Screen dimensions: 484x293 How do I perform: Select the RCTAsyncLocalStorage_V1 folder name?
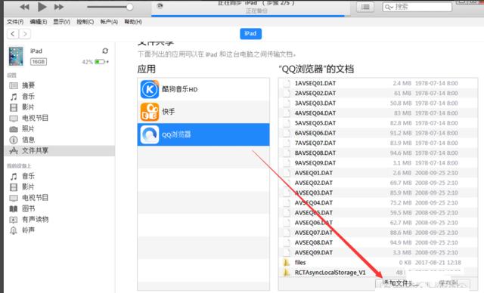coord(330,273)
